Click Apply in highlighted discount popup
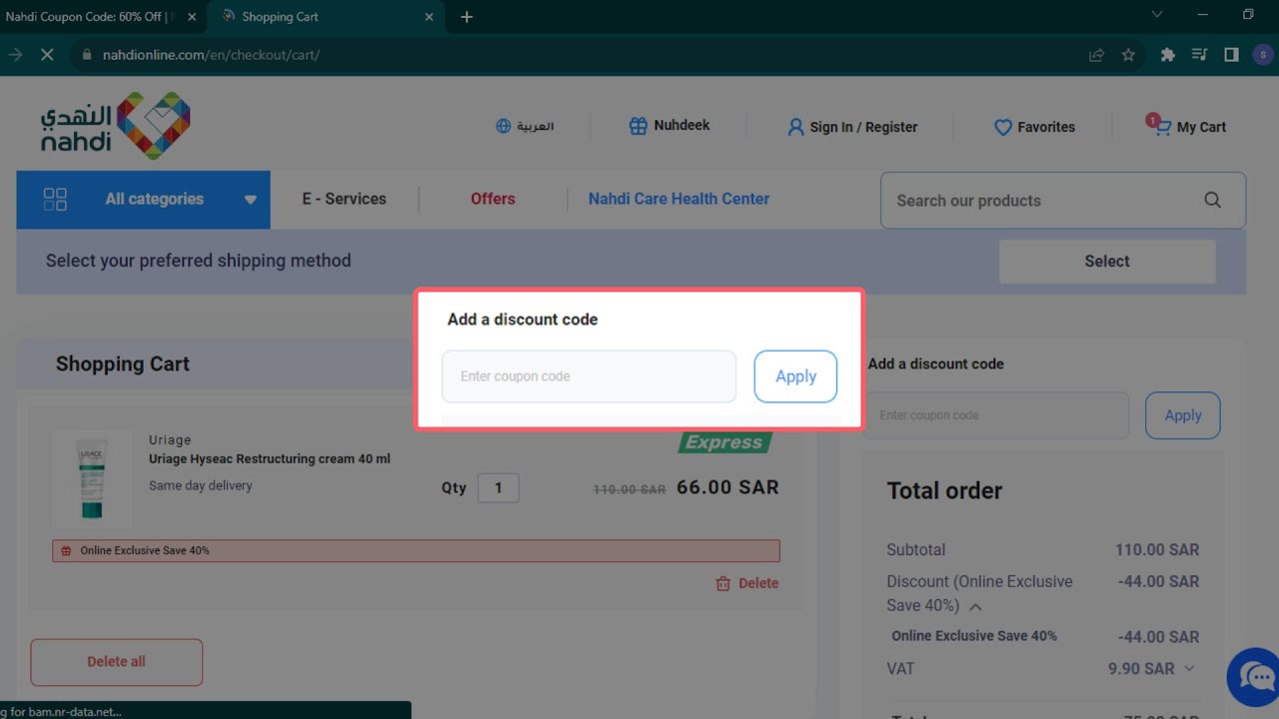 [795, 376]
